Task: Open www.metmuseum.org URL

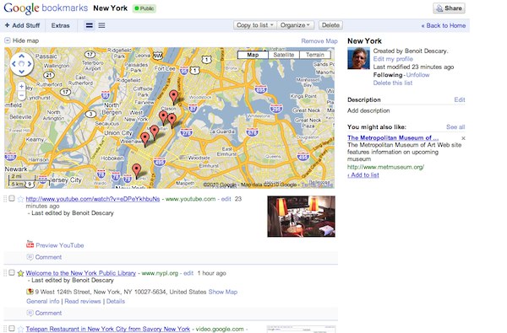Action: pyautogui.click(x=385, y=167)
